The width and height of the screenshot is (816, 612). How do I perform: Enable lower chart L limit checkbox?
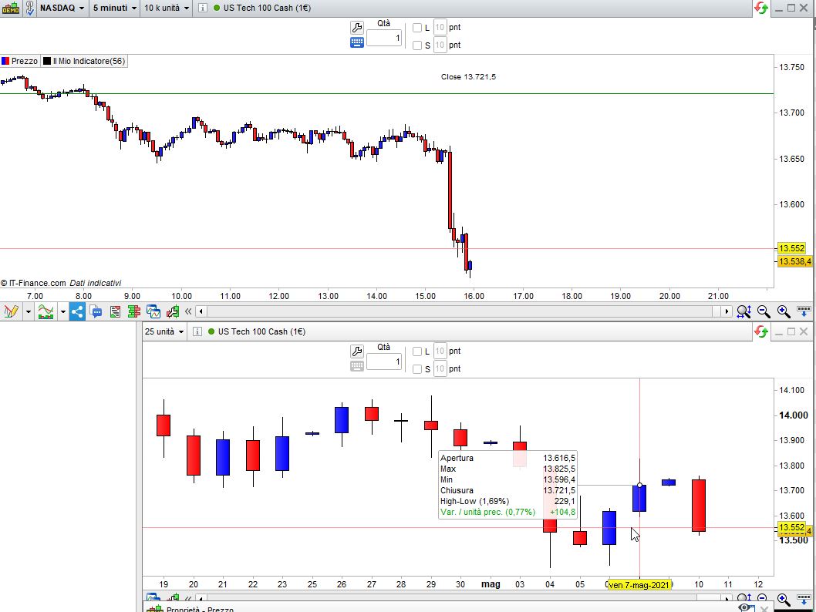click(416, 351)
